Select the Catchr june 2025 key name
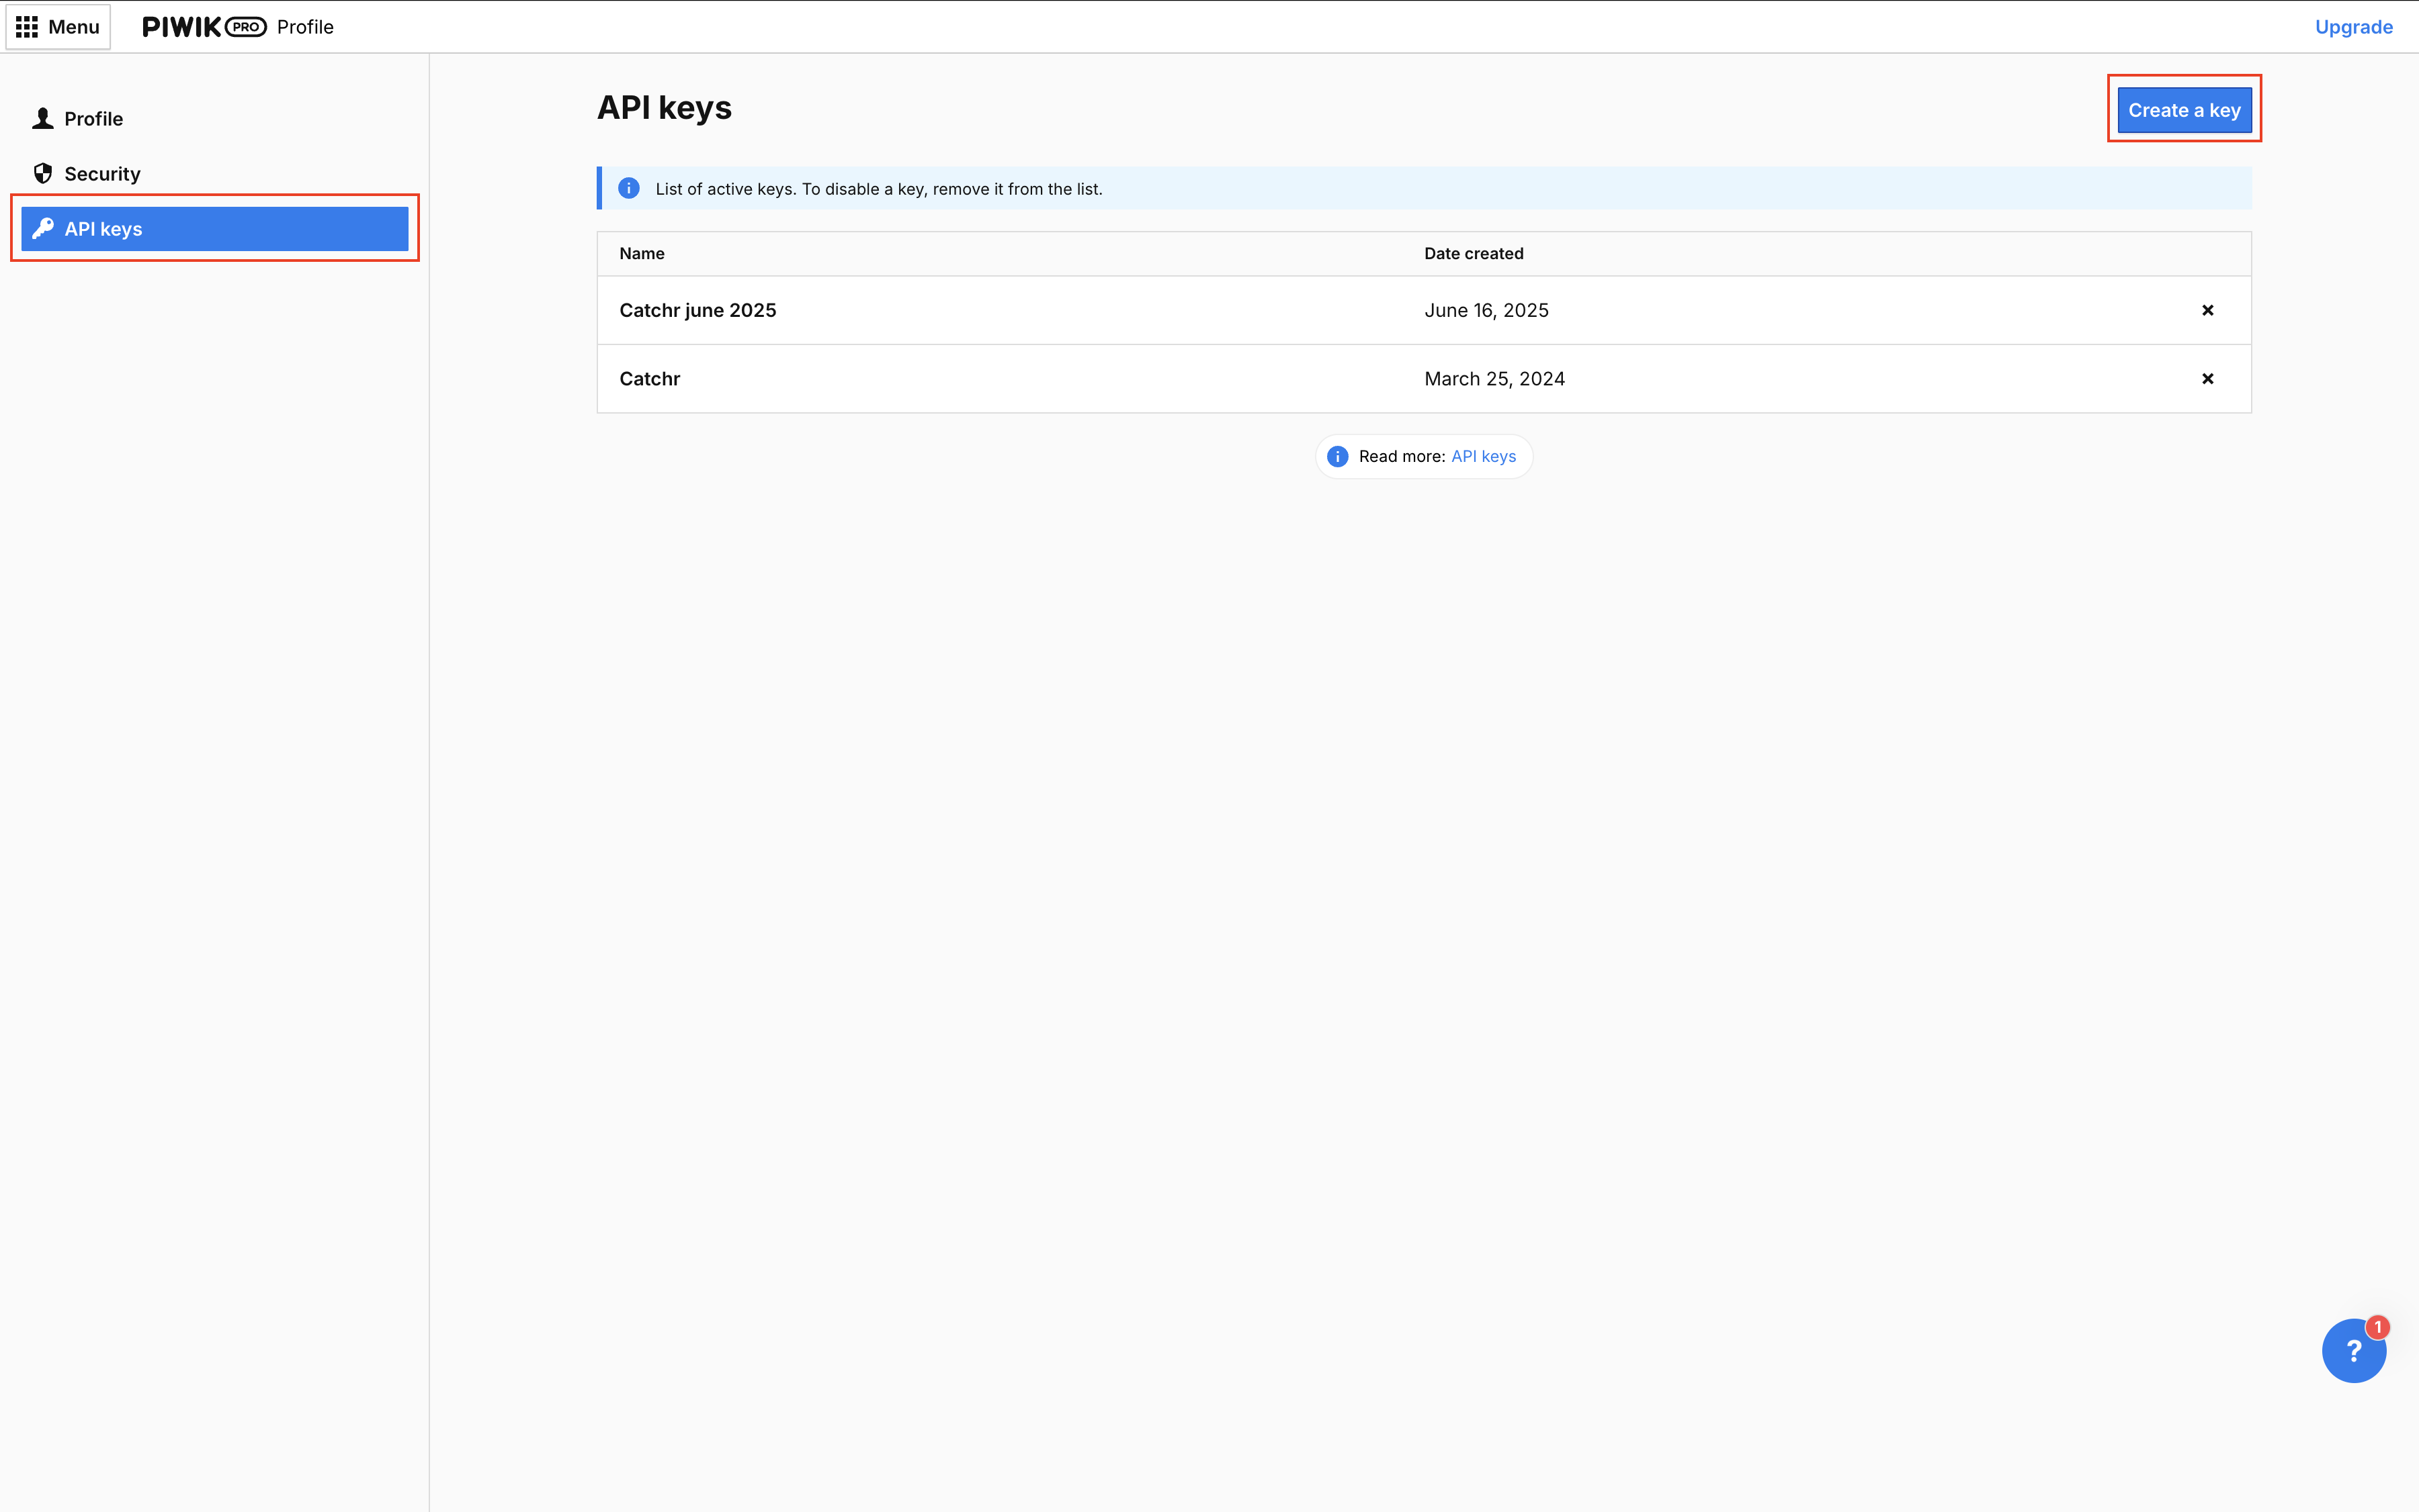 [x=697, y=310]
